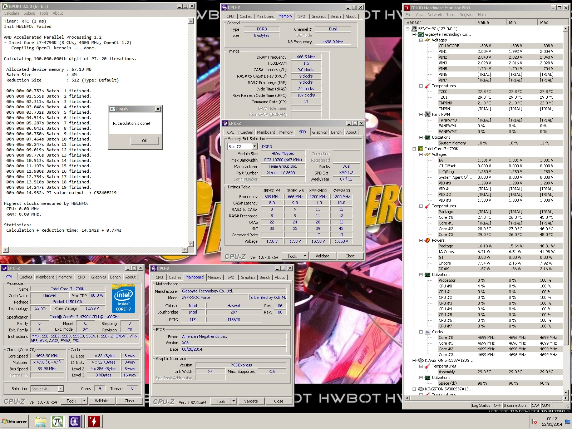Open the Submit menu in GPUPI
This screenshot has height=429, width=572.
pyautogui.click(x=29, y=13)
